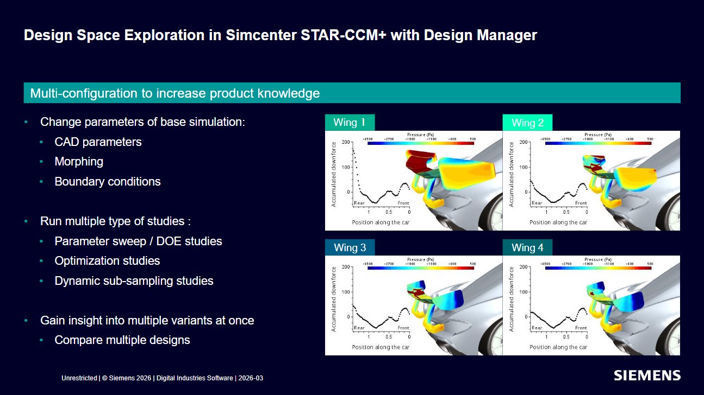Open the Wing 4 pressure simulation image
Image resolution: width=704 pixels, height=395 pixels.
[591, 305]
